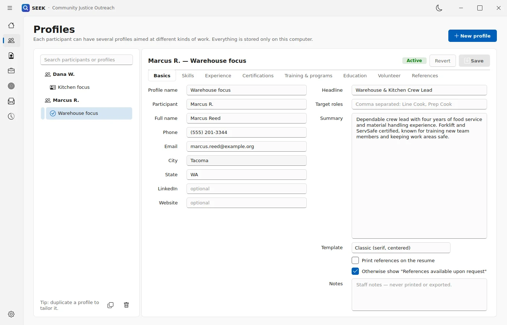This screenshot has width=507, height=325.
Task: Click the Target roles field
Action: pyautogui.click(x=419, y=104)
